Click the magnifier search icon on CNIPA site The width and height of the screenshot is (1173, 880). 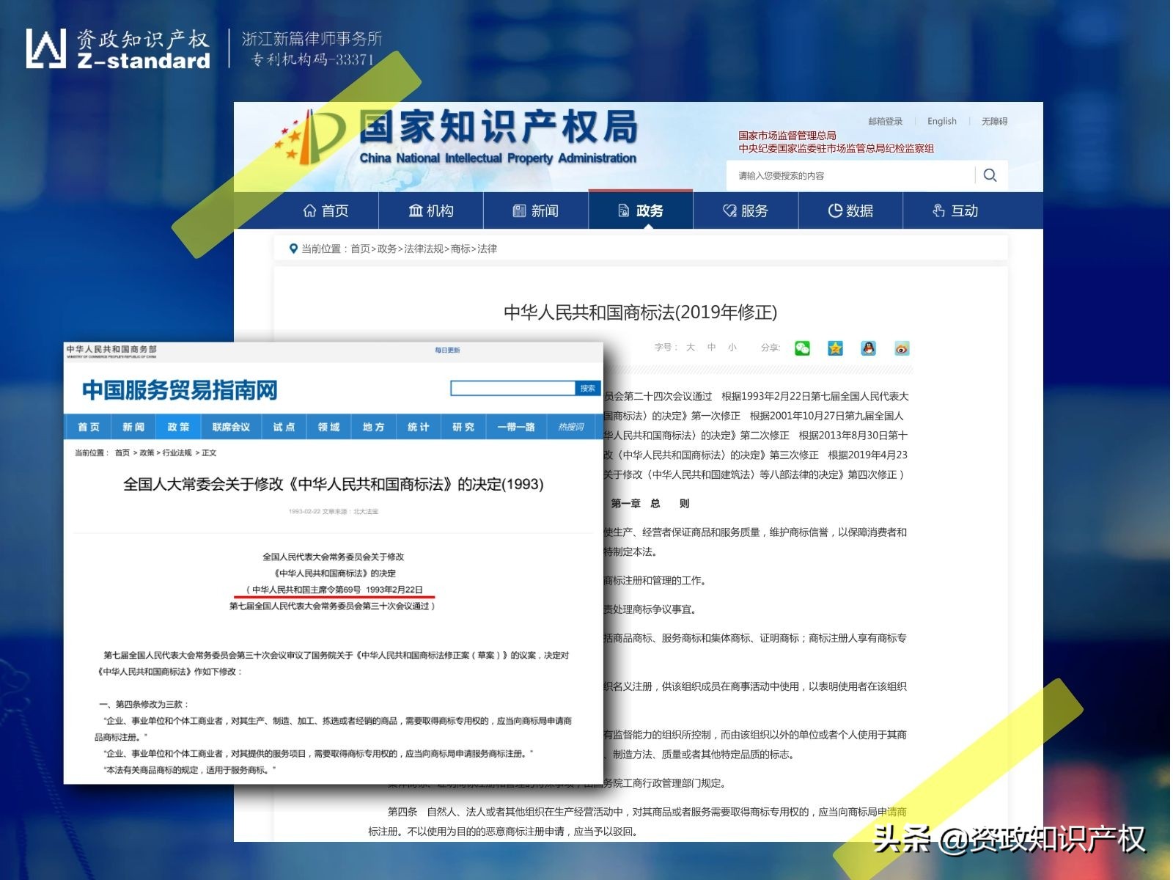[x=990, y=175]
